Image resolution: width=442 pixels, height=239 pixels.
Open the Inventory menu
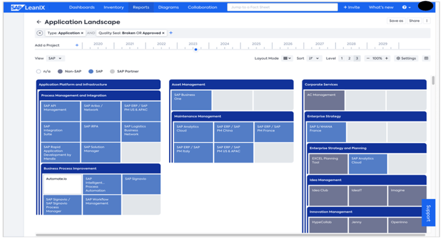click(x=114, y=8)
